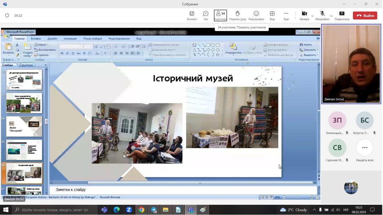Click the Google Chrome icon in the taskbar
Screen dimensions: 383x215
pyautogui.click(x=141, y=210)
